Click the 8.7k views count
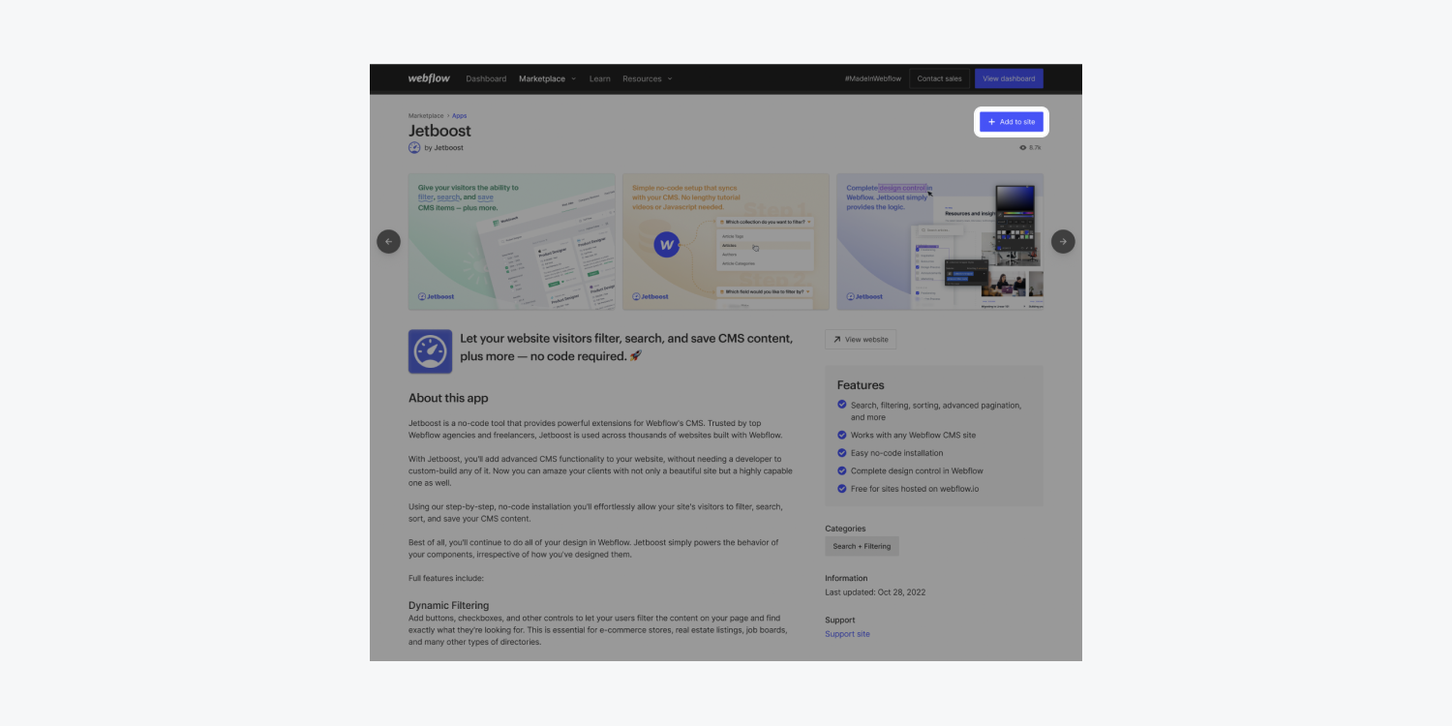Image resolution: width=1453 pixels, height=727 pixels. coord(1036,148)
